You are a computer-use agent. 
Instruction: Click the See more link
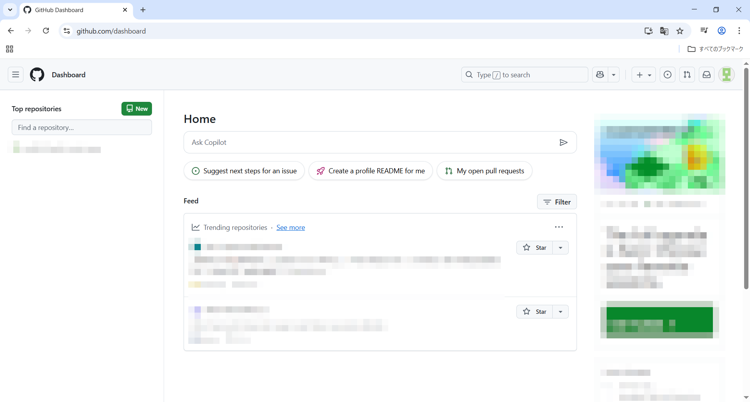pos(291,228)
